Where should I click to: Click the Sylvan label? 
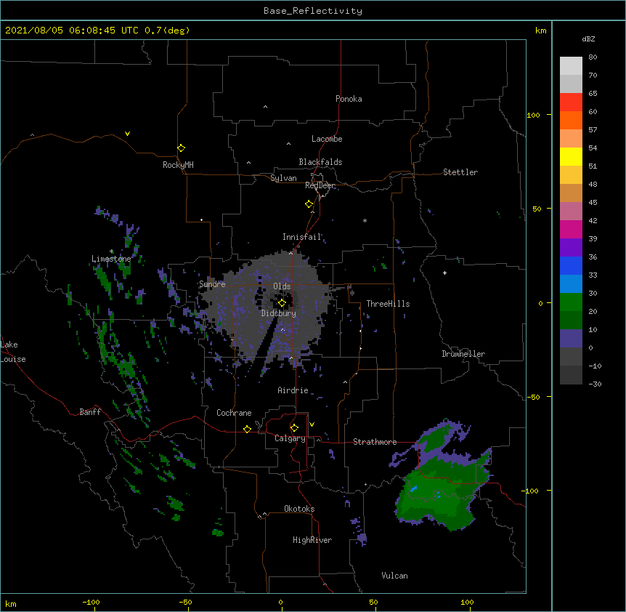[x=283, y=178]
